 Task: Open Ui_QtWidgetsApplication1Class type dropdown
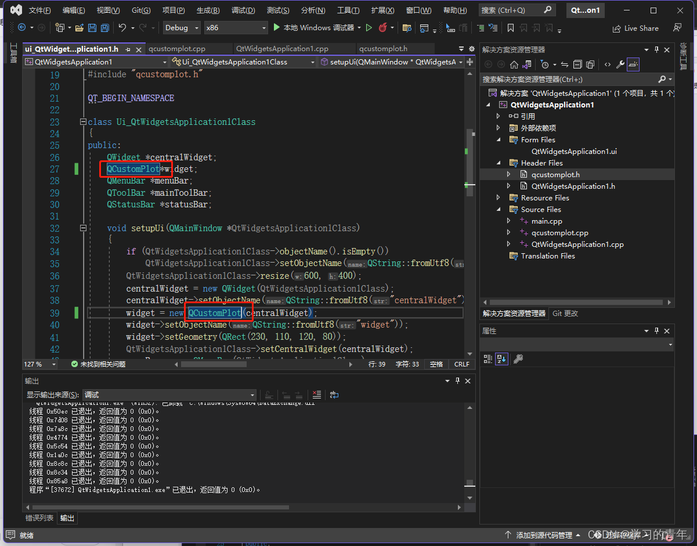pyautogui.click(x=244, y=62)
